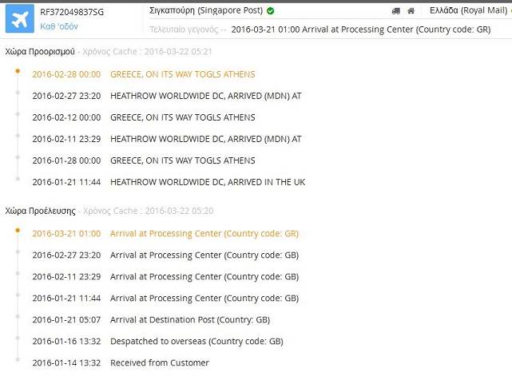
Task: Click the delivery truck icon
Action: (396, 11)
